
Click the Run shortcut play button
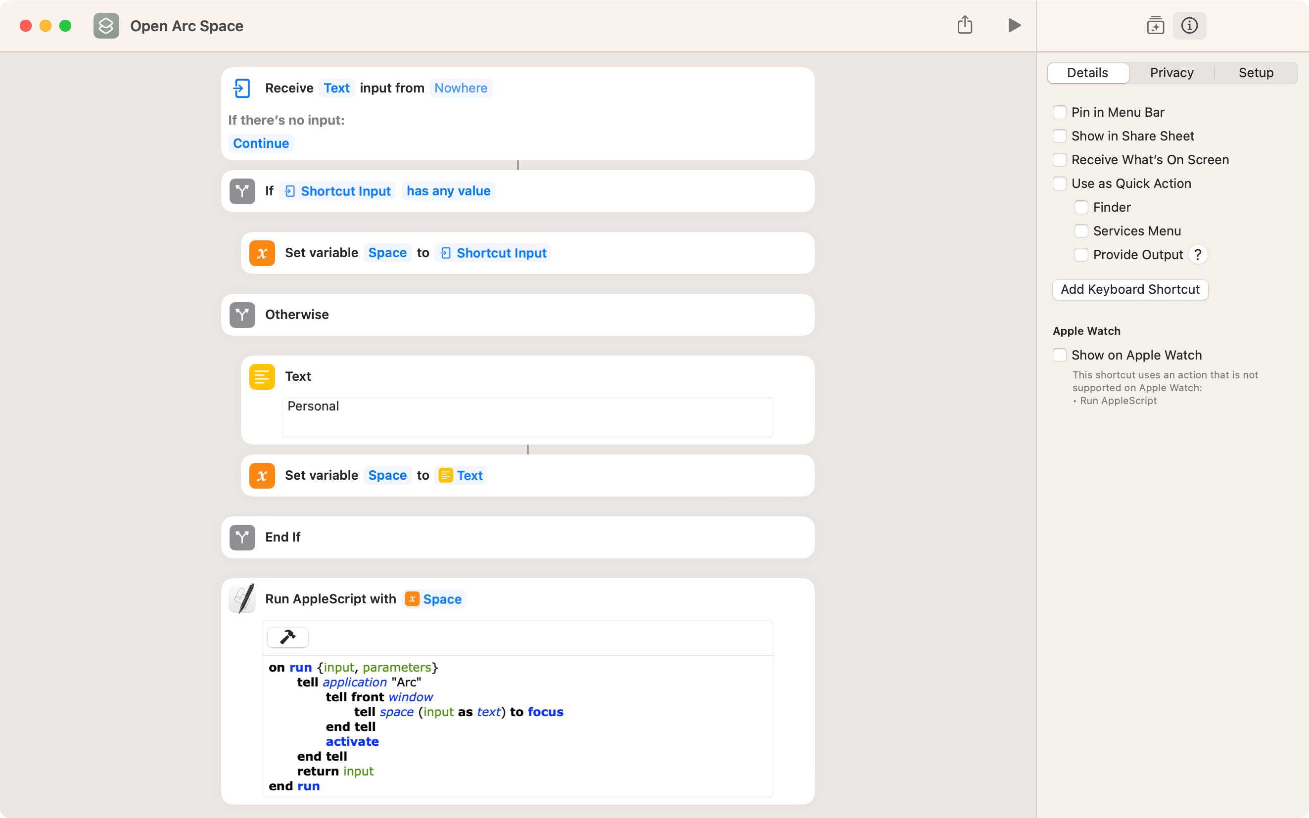click(1014, 25)
